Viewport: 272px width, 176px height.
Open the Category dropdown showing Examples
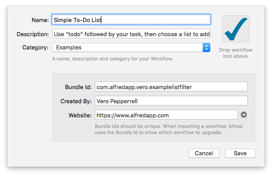tap(131, 47)
